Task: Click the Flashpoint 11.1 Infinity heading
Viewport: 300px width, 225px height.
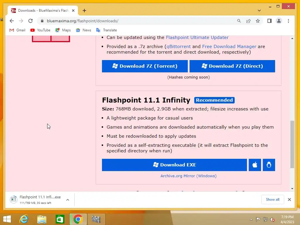Action: click(x=146, y=100)
